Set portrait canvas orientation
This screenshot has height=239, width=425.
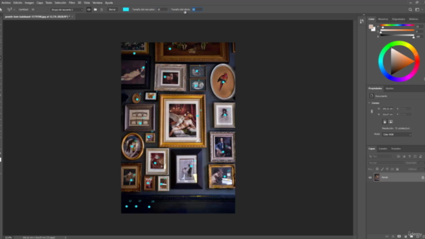(x=384, y=121)
